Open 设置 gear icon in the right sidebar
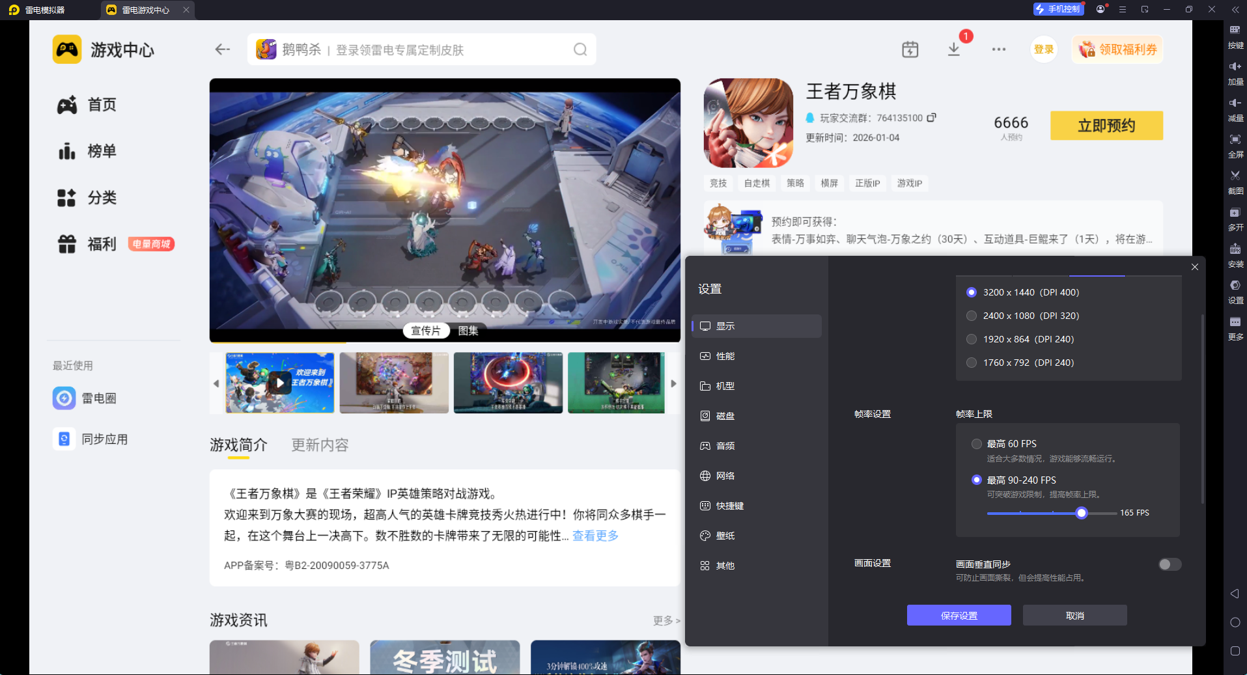 [x=1235, y=285]
